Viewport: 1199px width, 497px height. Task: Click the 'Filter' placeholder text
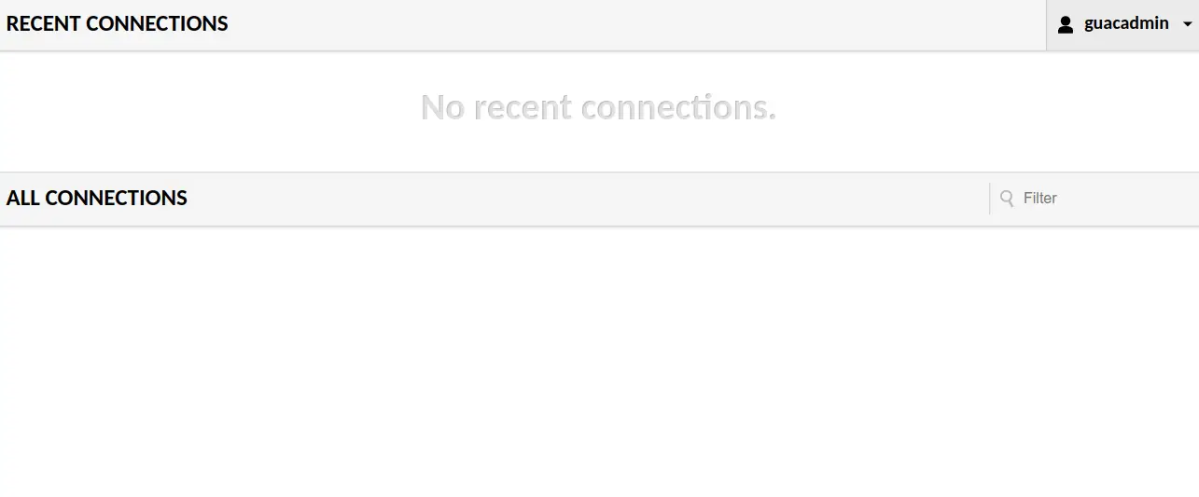(x=1040, y=198)
